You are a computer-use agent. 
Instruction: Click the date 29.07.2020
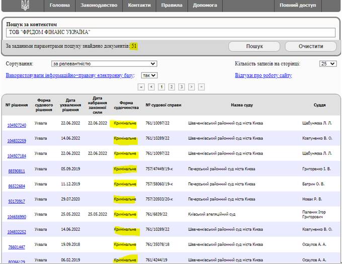click(70, 199)
